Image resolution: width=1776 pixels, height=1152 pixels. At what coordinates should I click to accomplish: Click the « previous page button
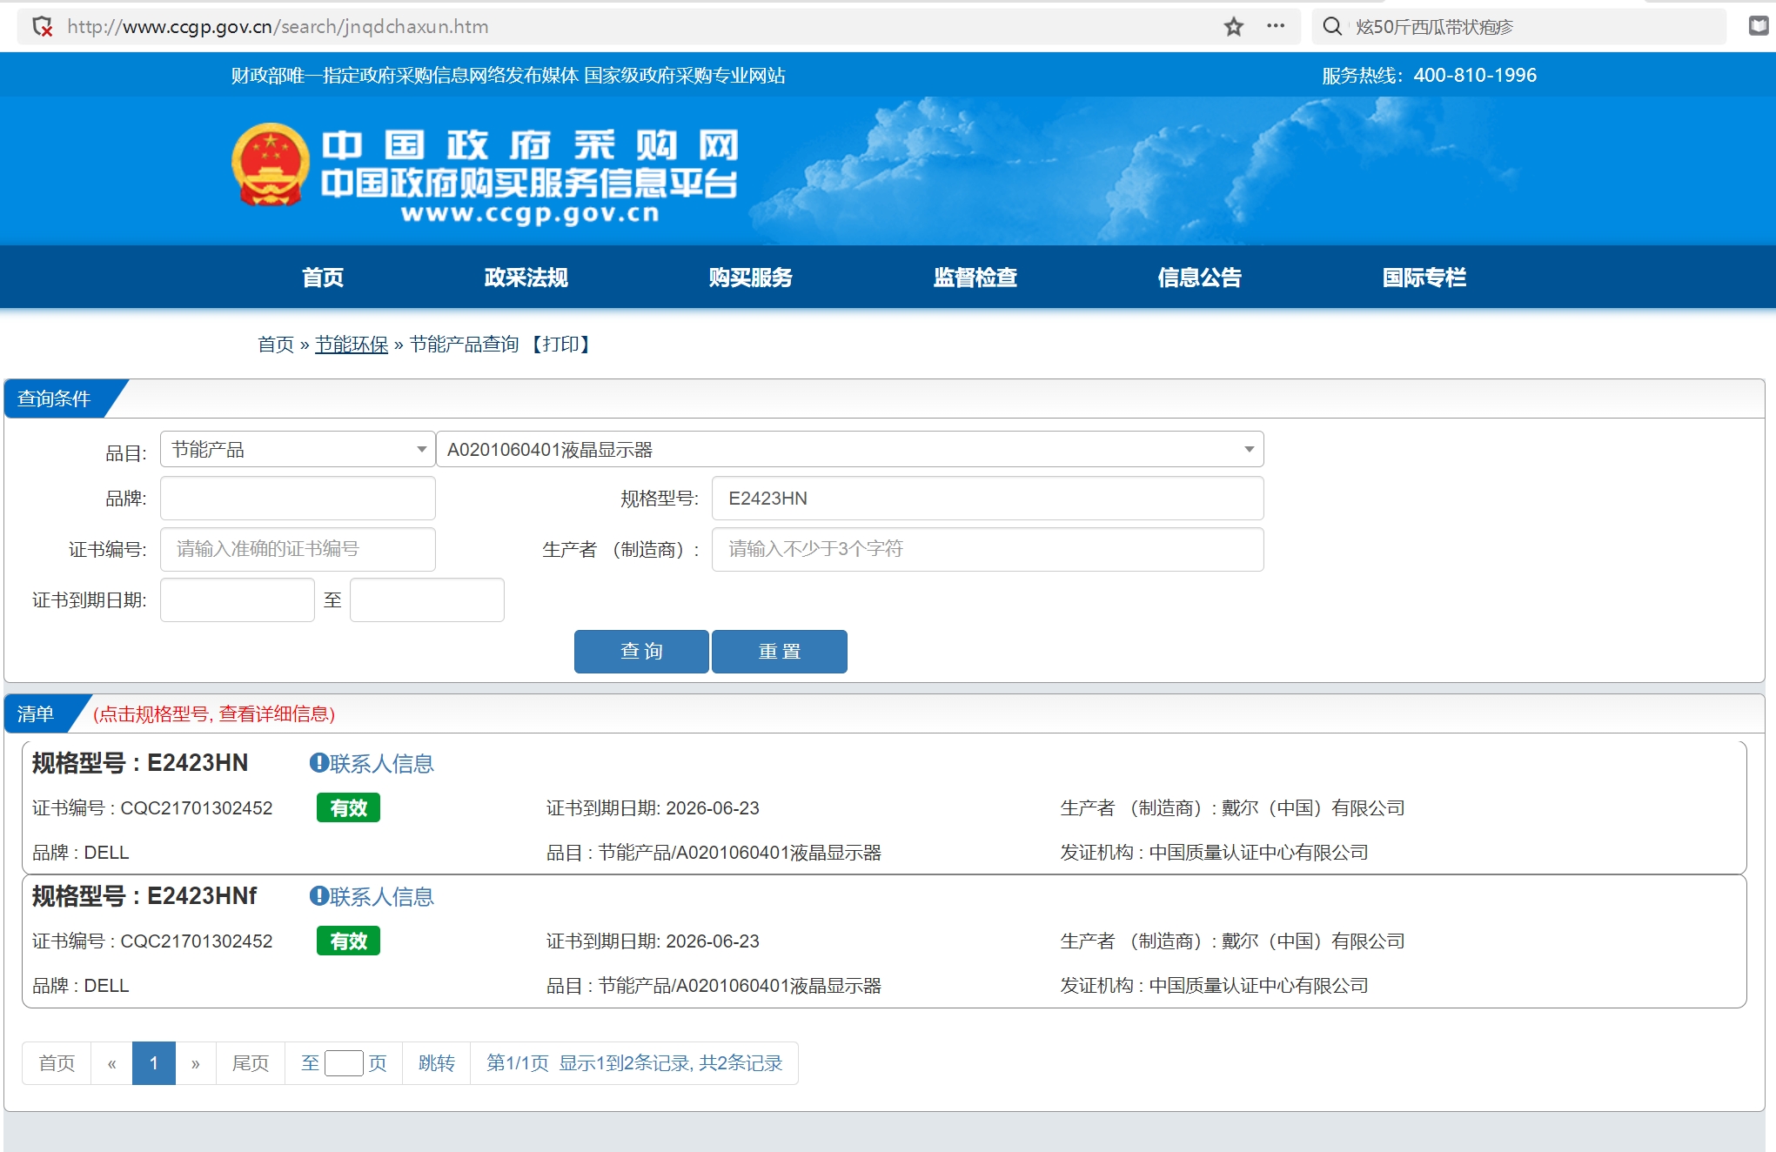[111, 1063]
